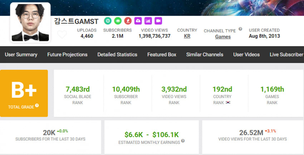Click the green compass badge icon

click(x=108, y=21)
